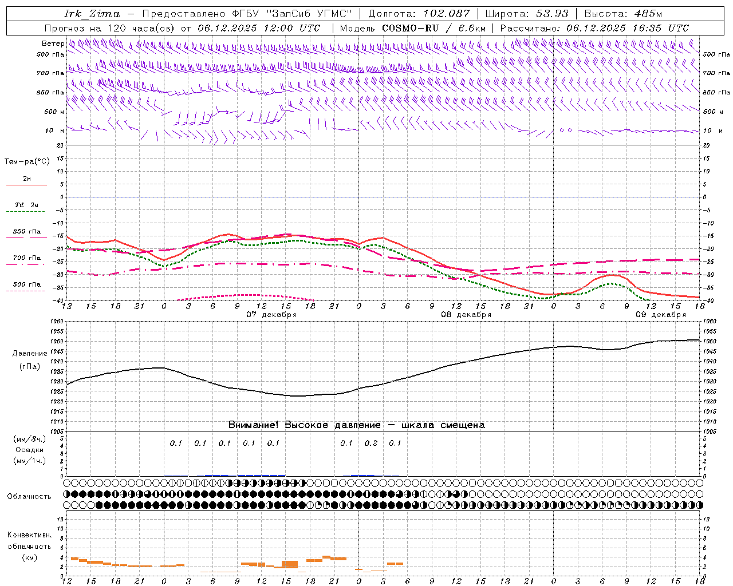Click the "500 м" wind level label on left

tap(54, 112)
